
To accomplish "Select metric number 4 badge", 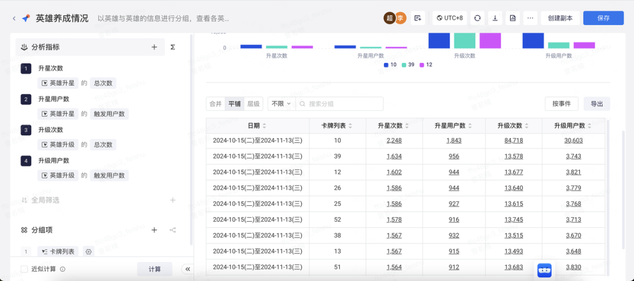I will pyautogui.click(x=26, y=161).
